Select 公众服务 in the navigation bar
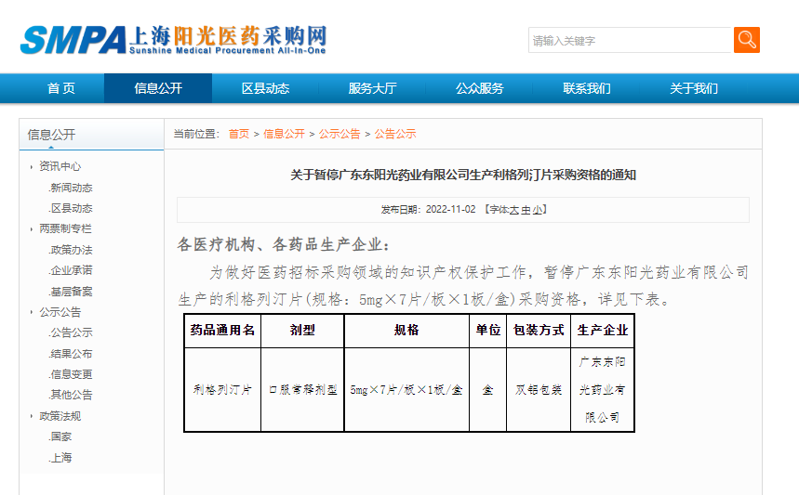The width and height of the screenshot is (799, 495). tap(479, 88)
